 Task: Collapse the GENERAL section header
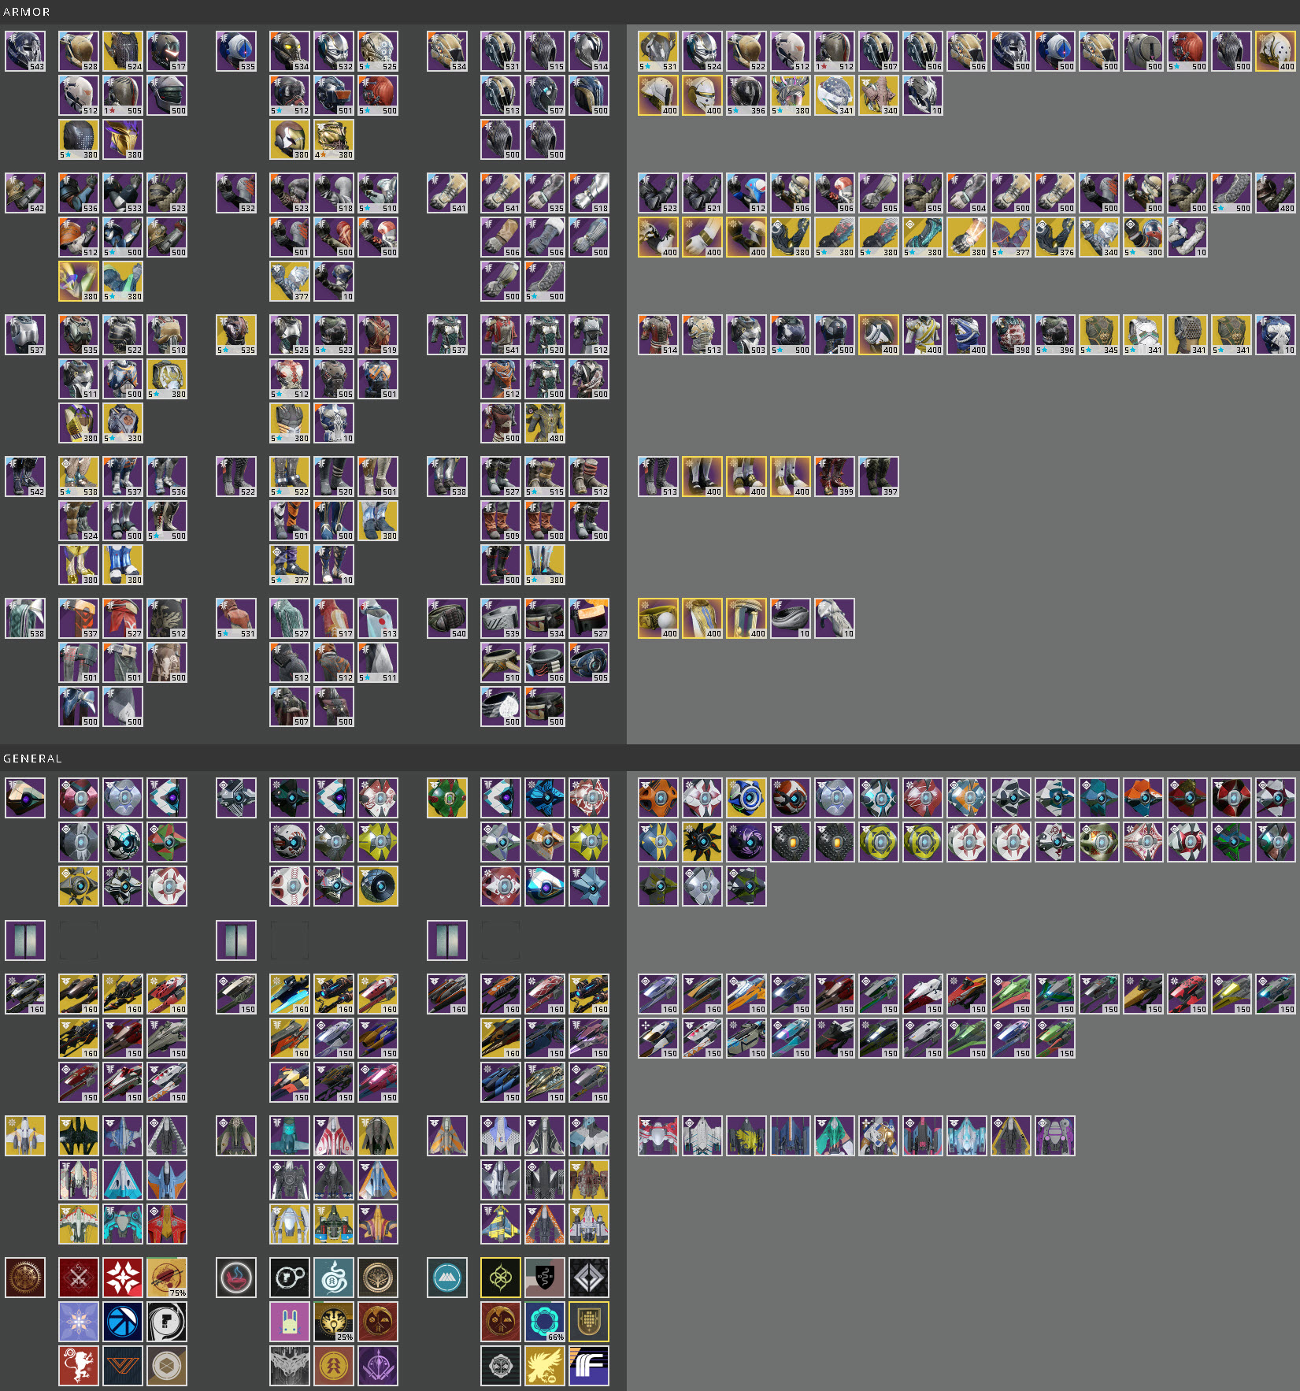tap(32, 759)
